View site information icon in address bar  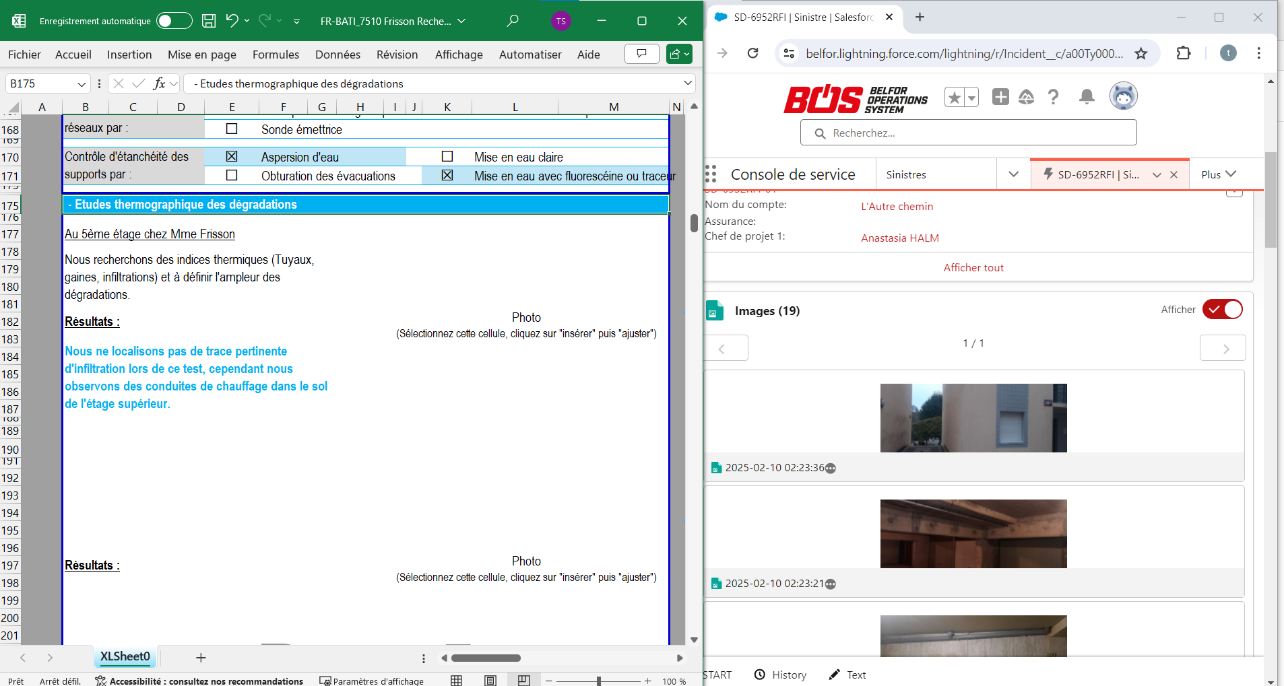tap(789, 53)
